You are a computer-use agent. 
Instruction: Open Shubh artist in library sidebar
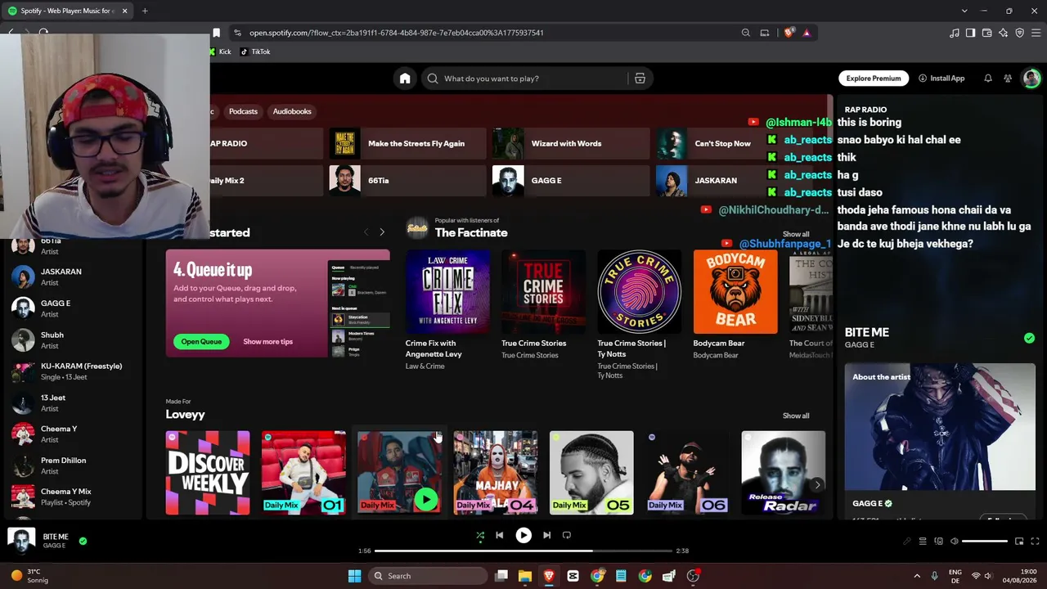(72, 339)
